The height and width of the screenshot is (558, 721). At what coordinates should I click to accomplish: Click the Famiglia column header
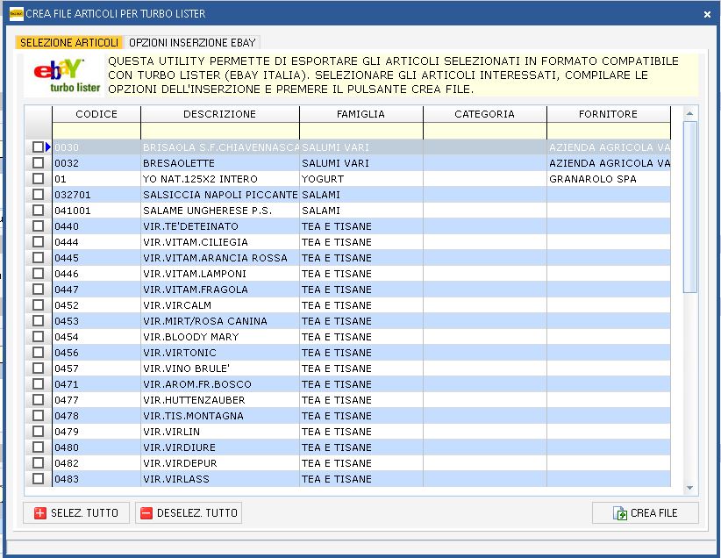coord(361,114)
